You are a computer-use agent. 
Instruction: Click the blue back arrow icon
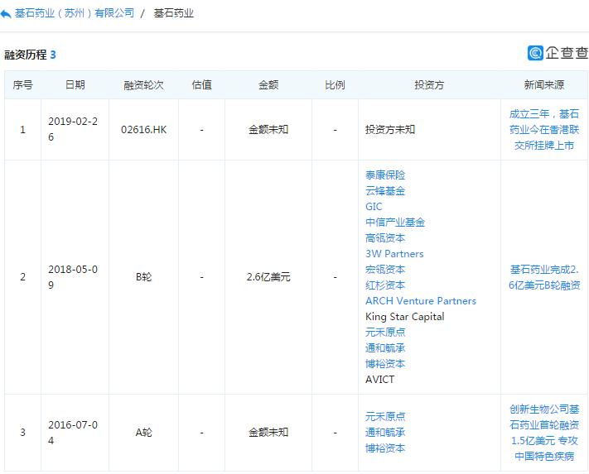pos(6,14)
